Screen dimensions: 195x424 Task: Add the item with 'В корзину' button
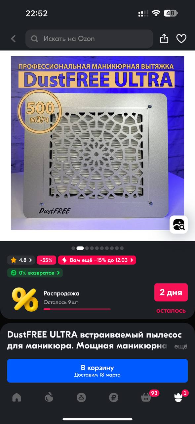(97, 371)
